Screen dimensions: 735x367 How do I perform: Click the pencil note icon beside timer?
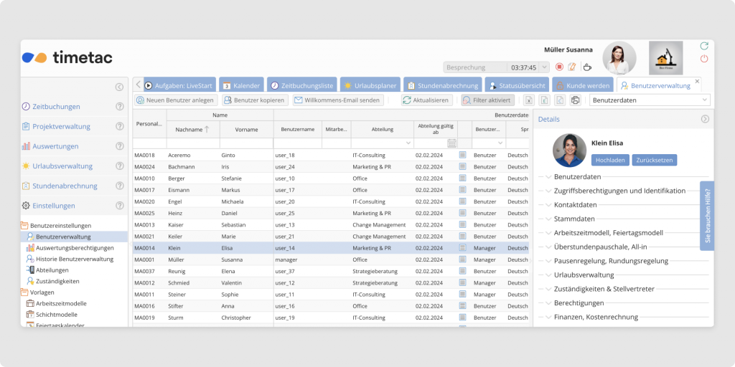572,67
